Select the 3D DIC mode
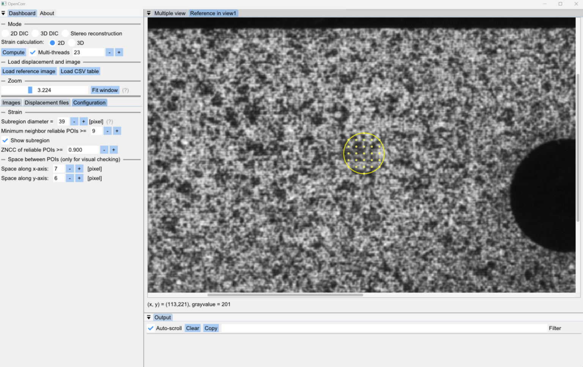This screenshot has height=367, width=583. tap(35, 33)
